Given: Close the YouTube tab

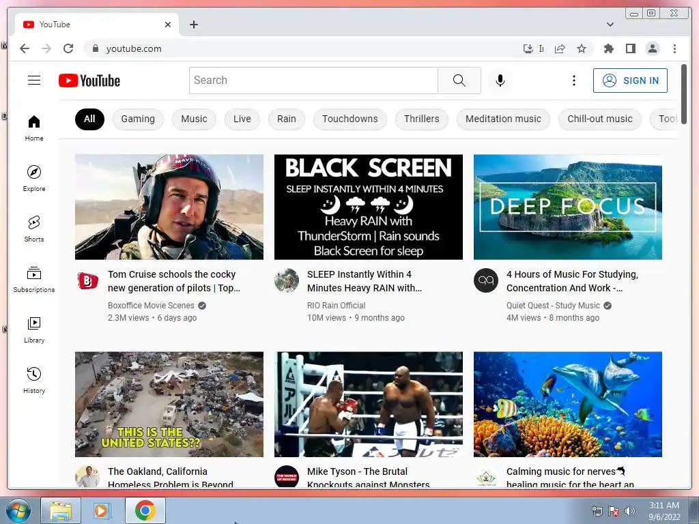Looking at the screenshot, I should point(168,25).
